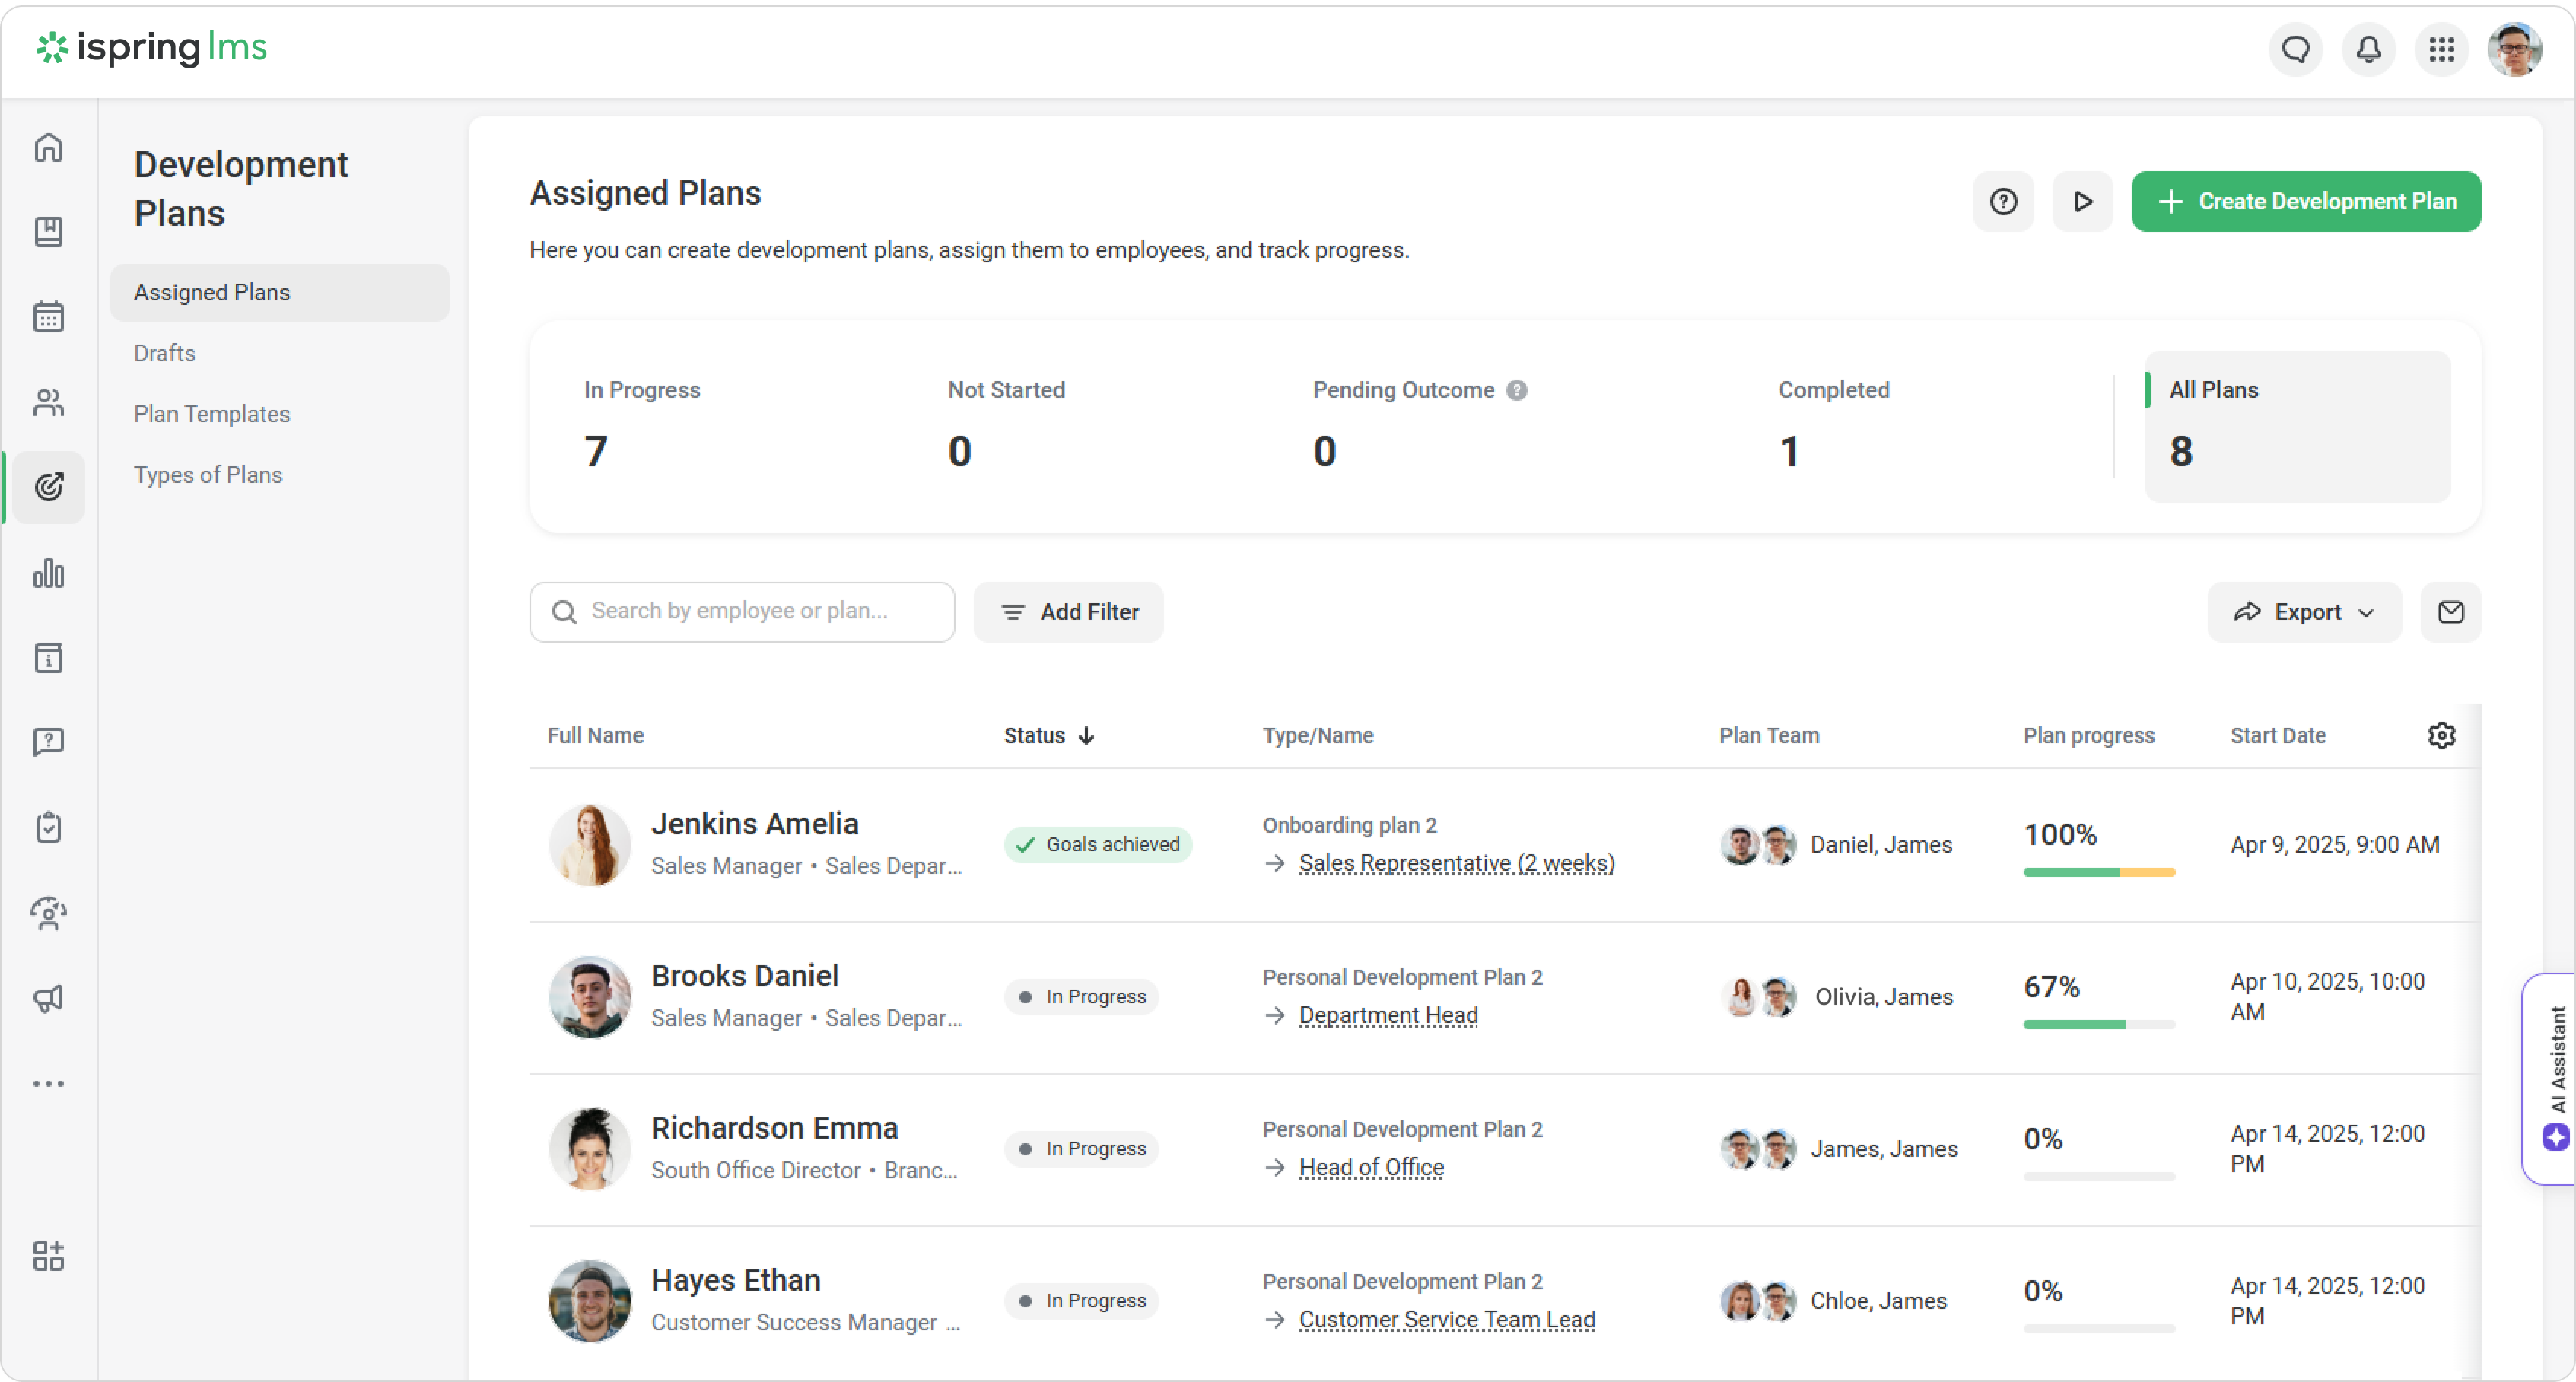The image size is (2576, 1382).
Task: Click the table settings gear icon
Action: pos(2441,735)
